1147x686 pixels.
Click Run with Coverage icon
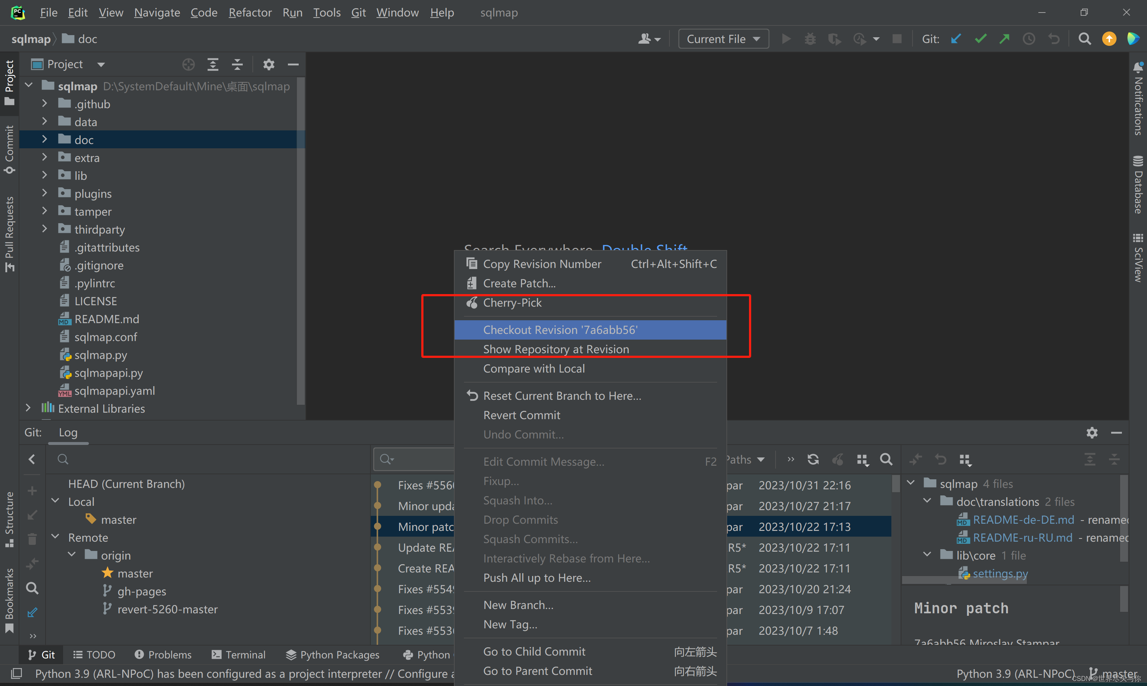834,39
